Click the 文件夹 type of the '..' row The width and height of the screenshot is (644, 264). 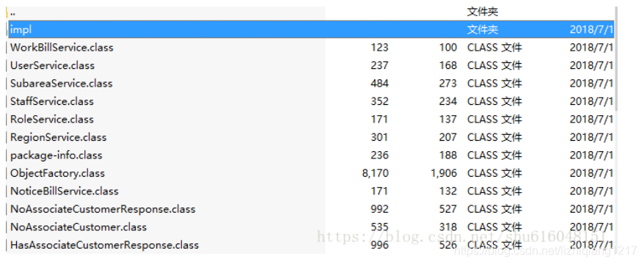pos(483,12)
